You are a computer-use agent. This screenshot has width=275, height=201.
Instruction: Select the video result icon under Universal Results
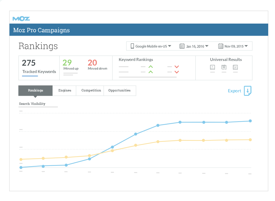click(x=212, y=67)
